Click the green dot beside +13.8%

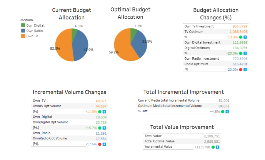pos(241,37)
